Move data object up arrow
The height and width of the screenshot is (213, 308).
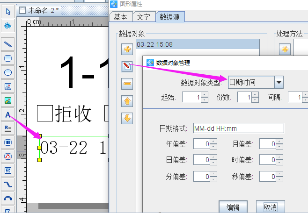[x=127, y=101]
